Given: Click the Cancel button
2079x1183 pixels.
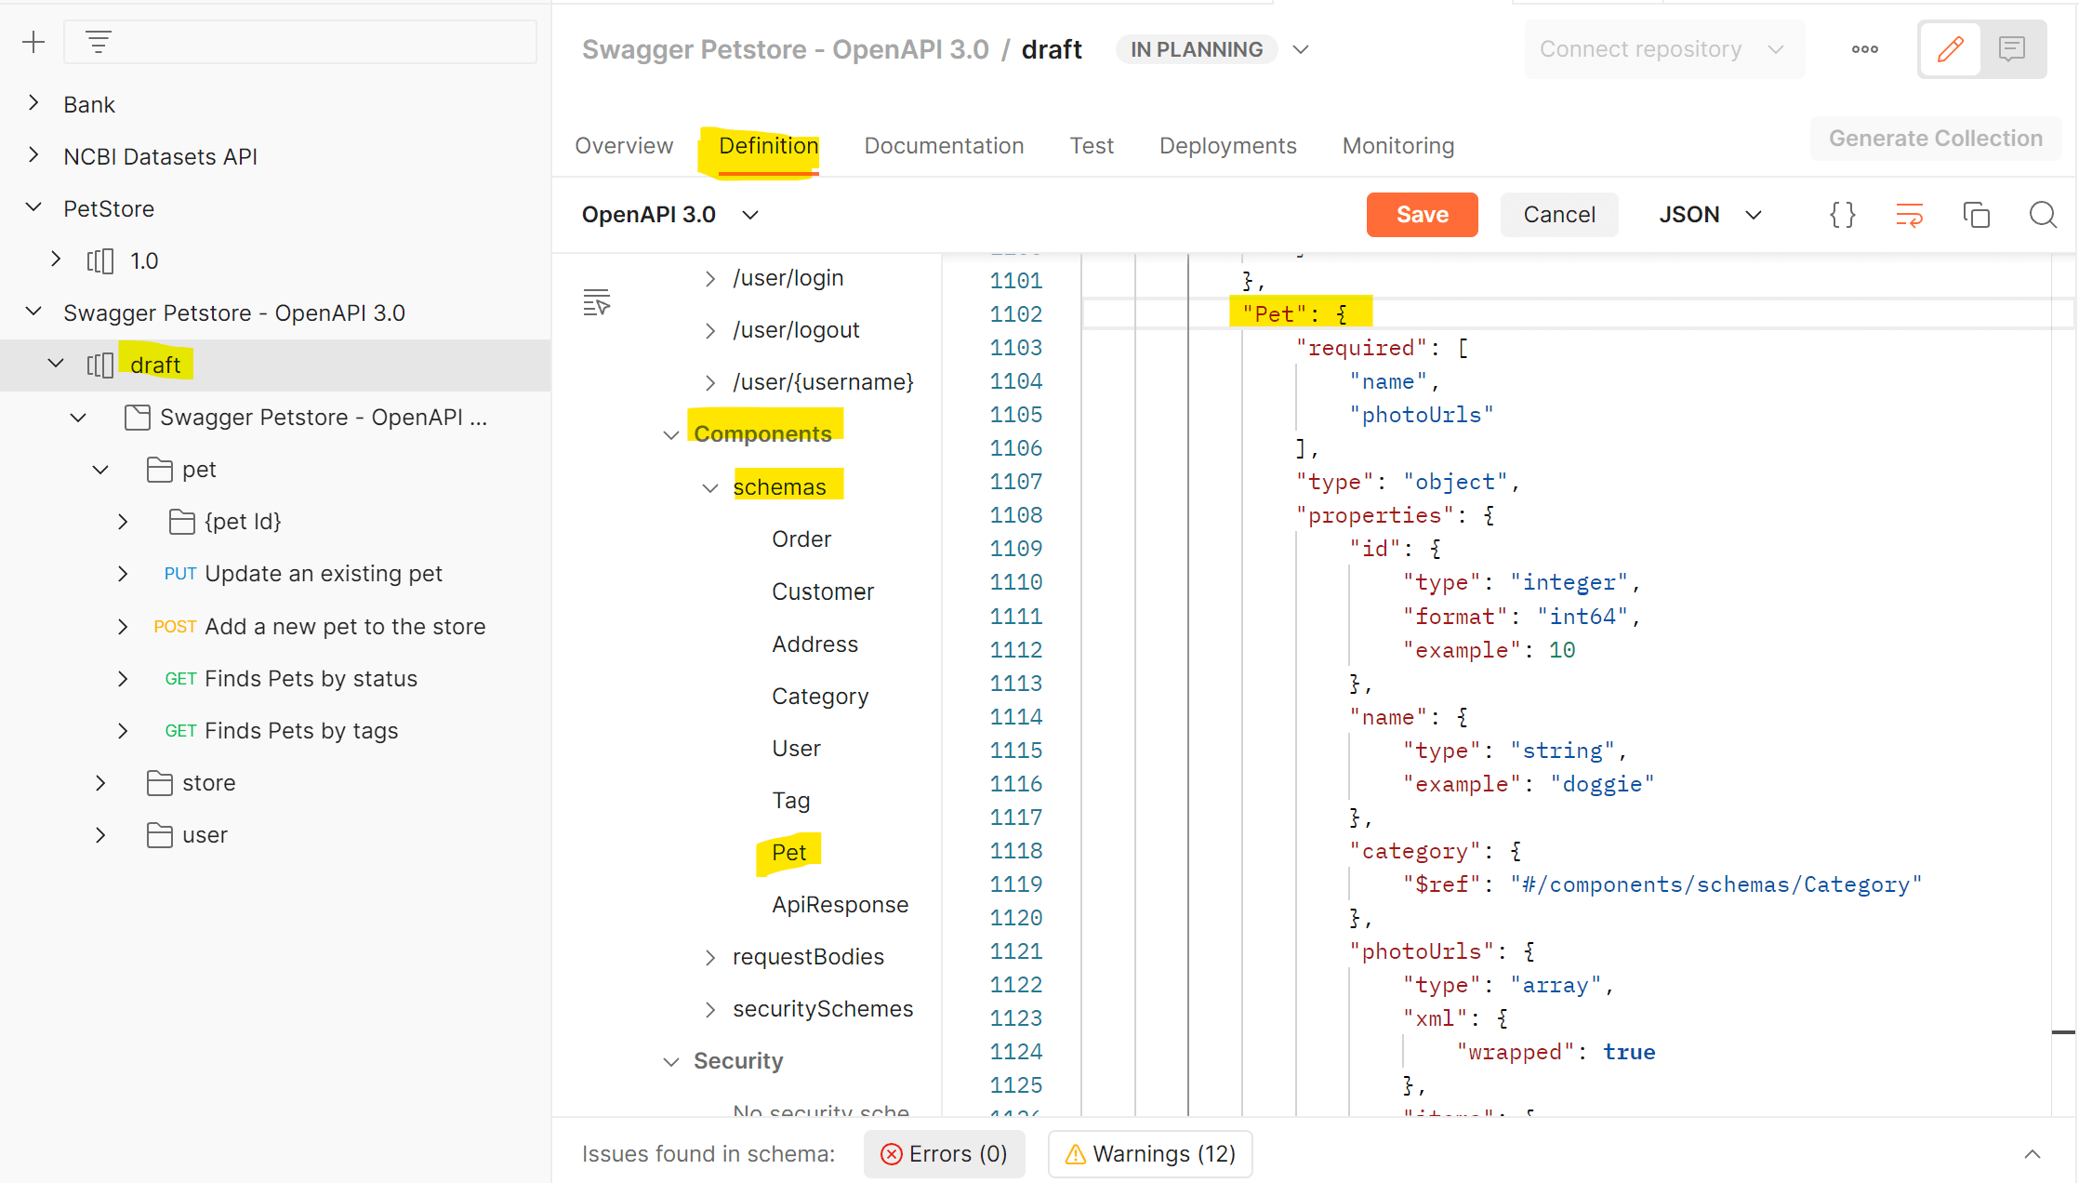Looking at the screenshot, I should (1558, 215).
